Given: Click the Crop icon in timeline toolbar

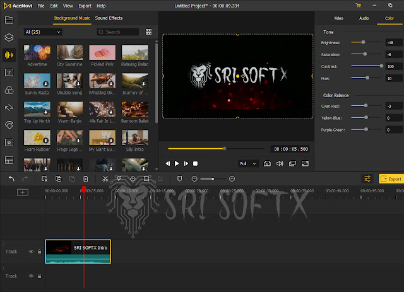Looking at the screenshot, I should pos(146,178).
